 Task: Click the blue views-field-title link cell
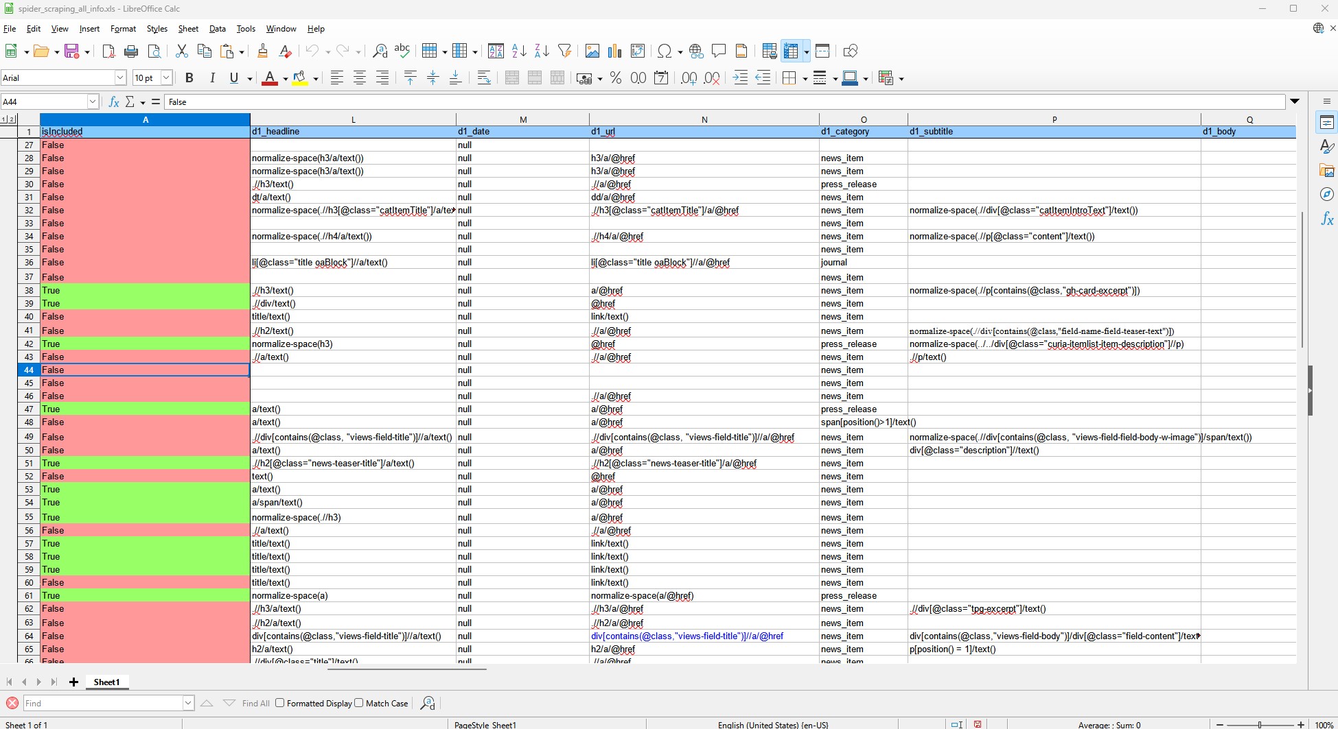pos(704,636)
